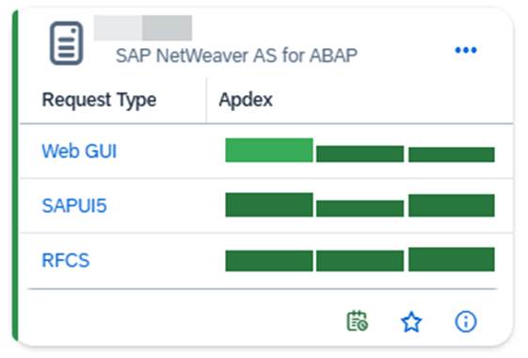The width and height of the screenshot is (528, 358).
Task: Open the information circle icon
Action: (466, 321)
